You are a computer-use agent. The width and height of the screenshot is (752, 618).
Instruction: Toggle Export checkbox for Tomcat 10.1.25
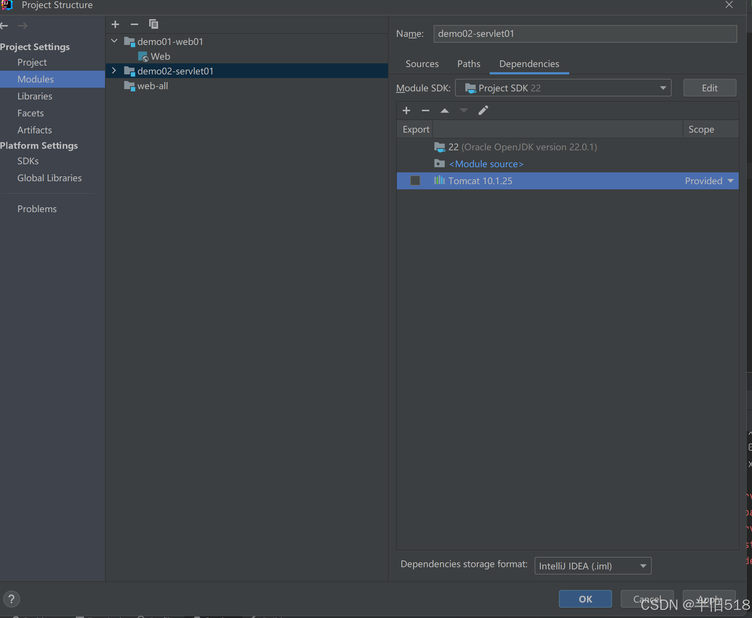pos(415,180)
